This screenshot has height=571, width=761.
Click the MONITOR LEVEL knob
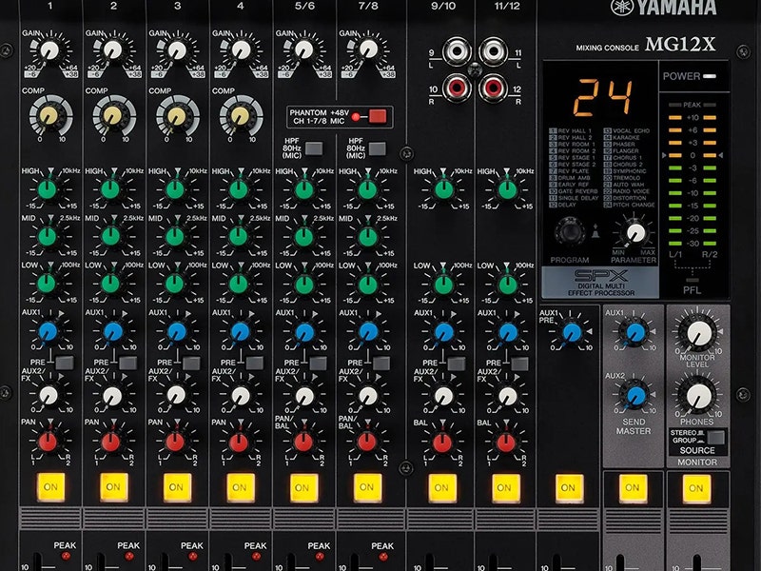699,334
